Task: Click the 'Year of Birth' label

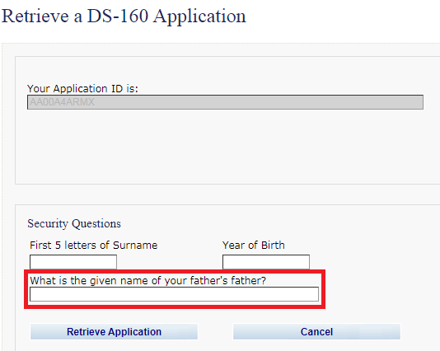Action: [254, 246]
